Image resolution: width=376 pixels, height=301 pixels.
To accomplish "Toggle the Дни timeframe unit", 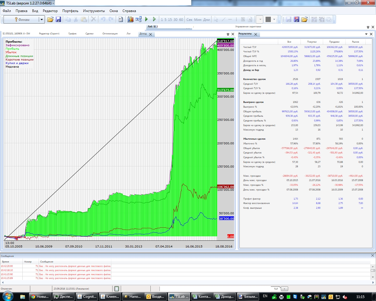I will (207, 20).
